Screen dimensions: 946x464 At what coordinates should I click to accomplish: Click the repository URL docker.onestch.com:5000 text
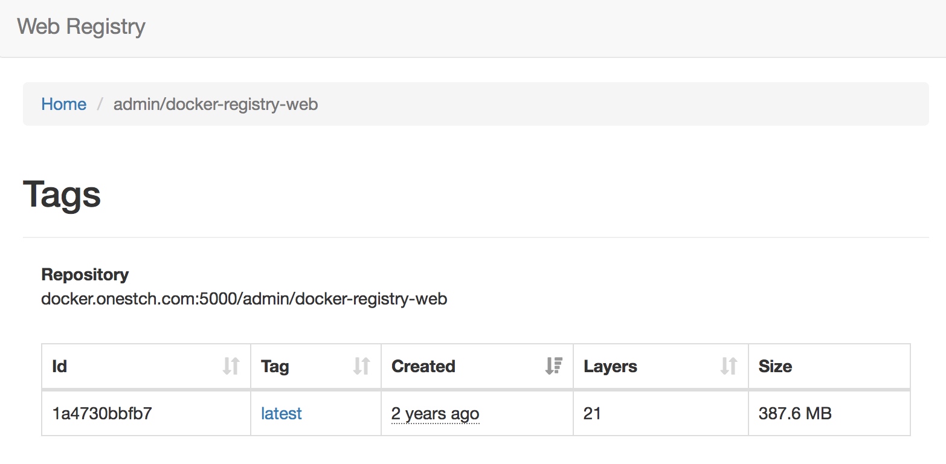click(x=244, y=298)
